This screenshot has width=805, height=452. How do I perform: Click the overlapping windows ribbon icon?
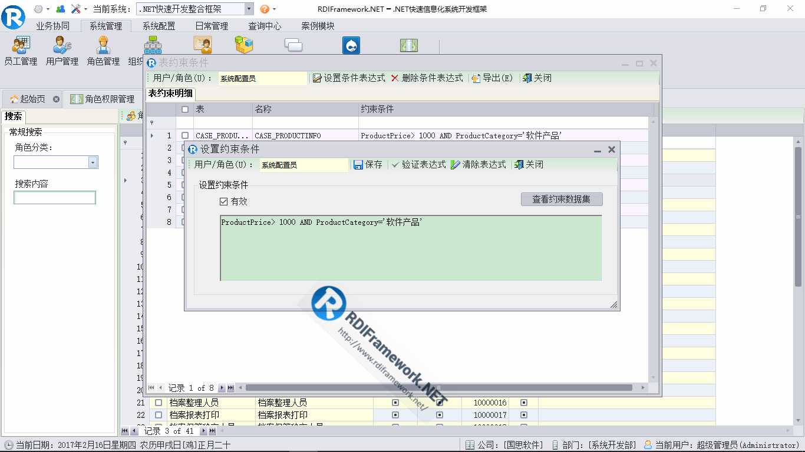point(293,45)
